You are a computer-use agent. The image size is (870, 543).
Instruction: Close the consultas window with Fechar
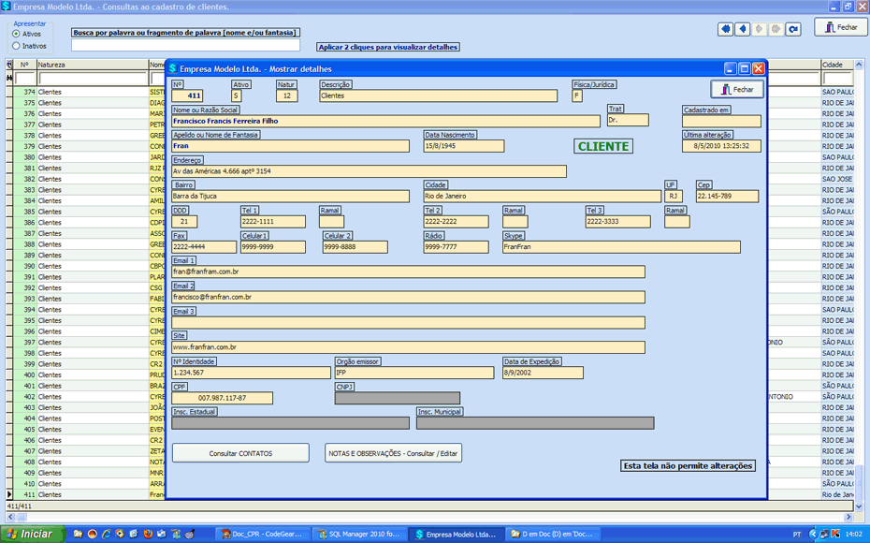[841, 26]
